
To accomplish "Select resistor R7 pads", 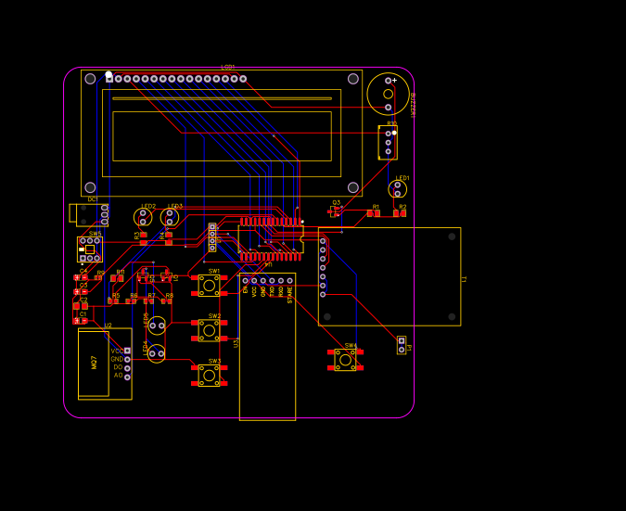I will 149,301.
